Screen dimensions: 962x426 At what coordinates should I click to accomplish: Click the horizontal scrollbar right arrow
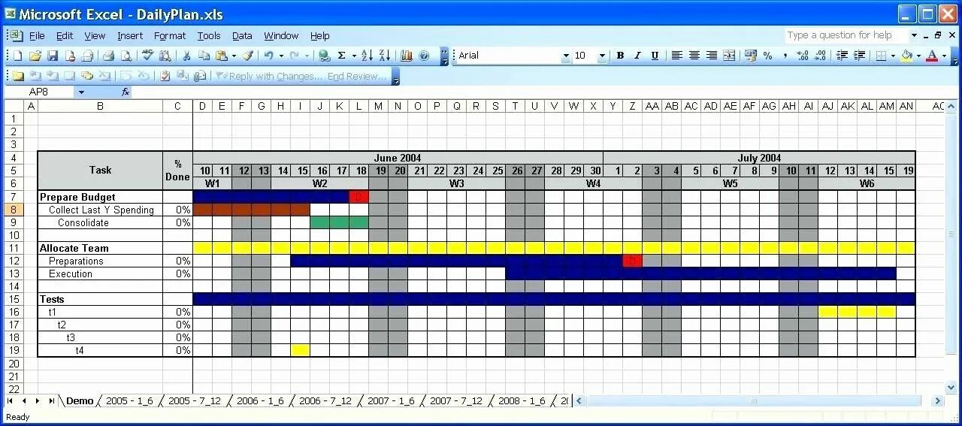[x=937, y=401]
